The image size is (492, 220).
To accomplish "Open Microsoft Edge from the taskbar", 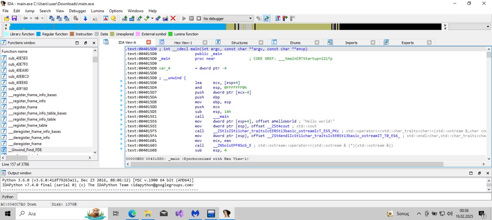I will (x=132, y=213).
